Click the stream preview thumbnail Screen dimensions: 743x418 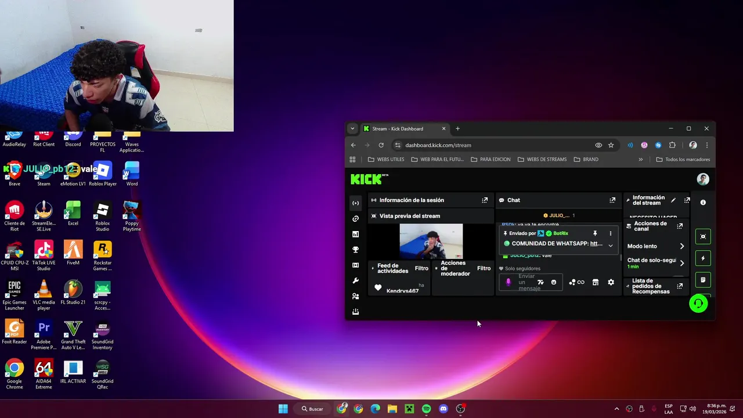pos(431,241)
